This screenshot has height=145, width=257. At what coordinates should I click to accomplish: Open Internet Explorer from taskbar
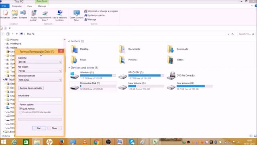(14, 142)
